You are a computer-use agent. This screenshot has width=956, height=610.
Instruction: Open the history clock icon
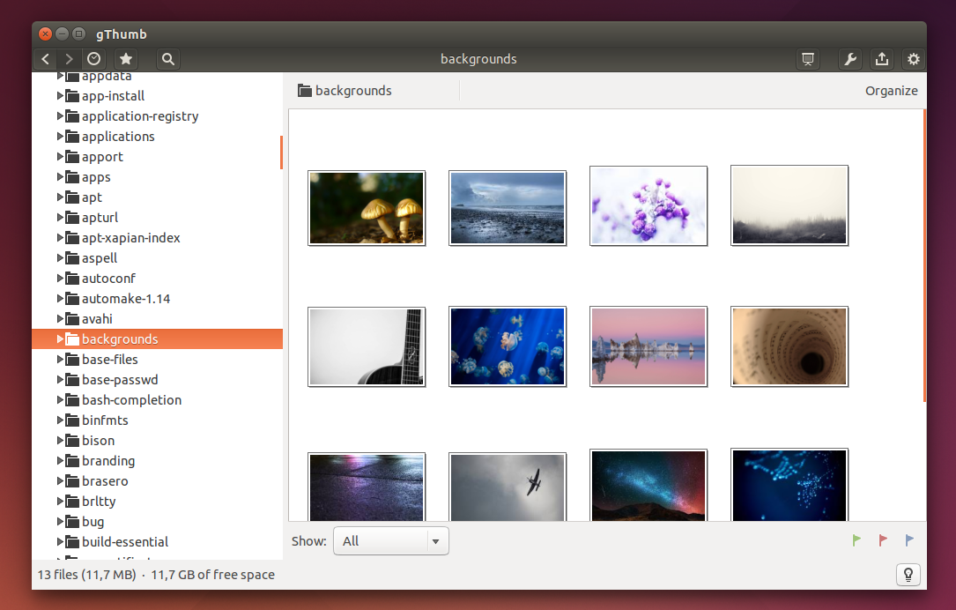pyautogui.click(x=93, y=59)
